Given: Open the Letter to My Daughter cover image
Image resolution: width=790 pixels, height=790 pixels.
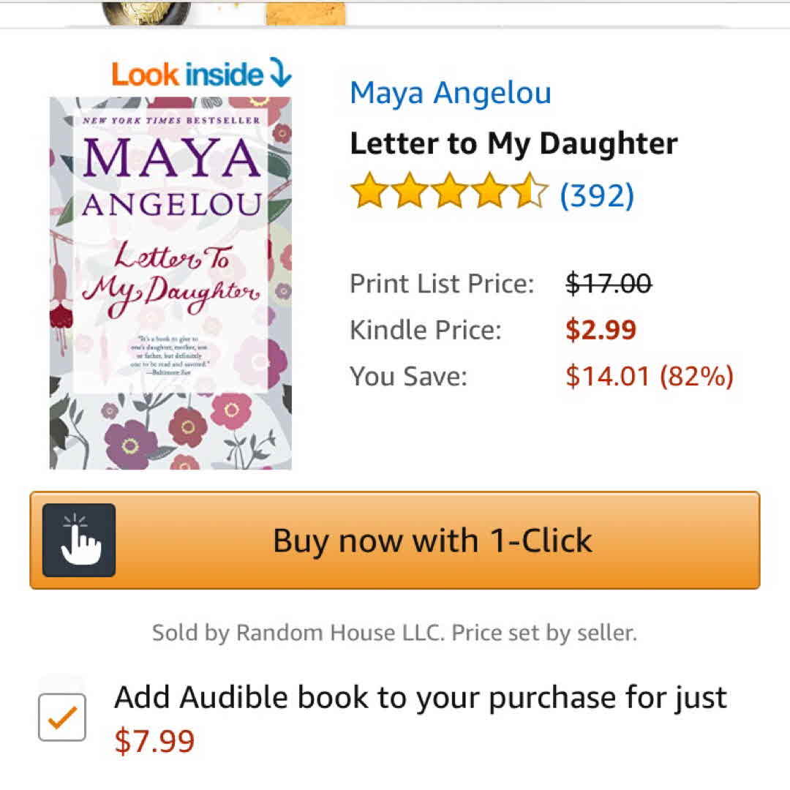Looking at the screenshot, I should (170, 282).
